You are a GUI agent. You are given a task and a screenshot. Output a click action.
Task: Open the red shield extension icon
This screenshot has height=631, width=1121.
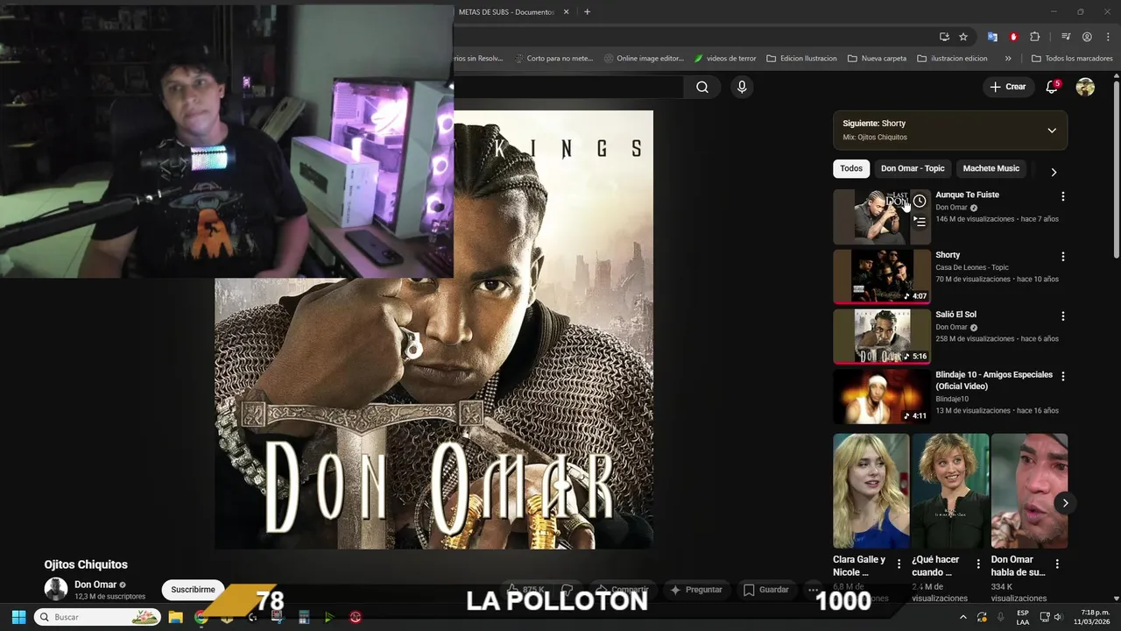coord(1013,37)
